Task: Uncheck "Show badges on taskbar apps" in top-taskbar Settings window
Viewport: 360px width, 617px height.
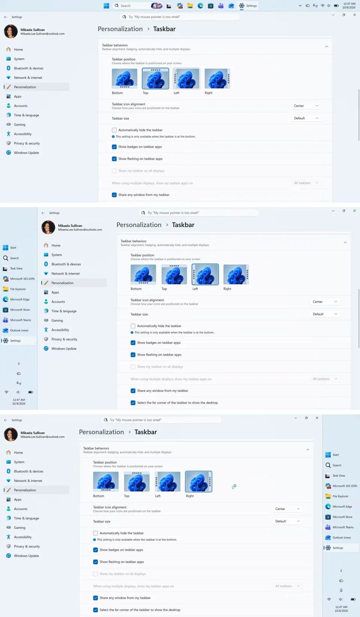Action: tap(114, 147)
